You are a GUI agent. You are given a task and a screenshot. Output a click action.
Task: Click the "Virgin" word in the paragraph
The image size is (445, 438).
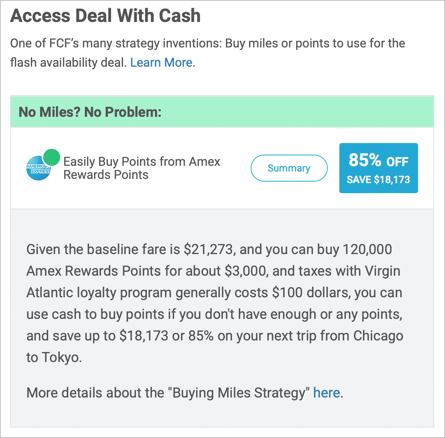click(382, 271)
